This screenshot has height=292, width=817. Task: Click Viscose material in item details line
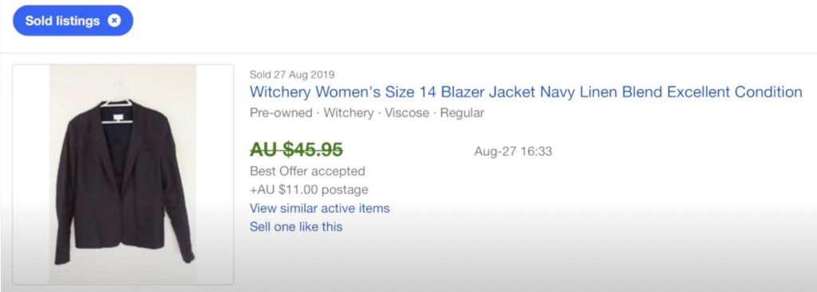coord(407,113)
